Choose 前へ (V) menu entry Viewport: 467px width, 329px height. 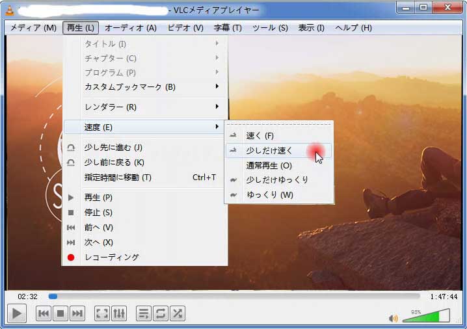point(145,228)
